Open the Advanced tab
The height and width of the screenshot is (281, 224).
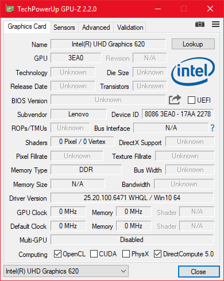96,28
